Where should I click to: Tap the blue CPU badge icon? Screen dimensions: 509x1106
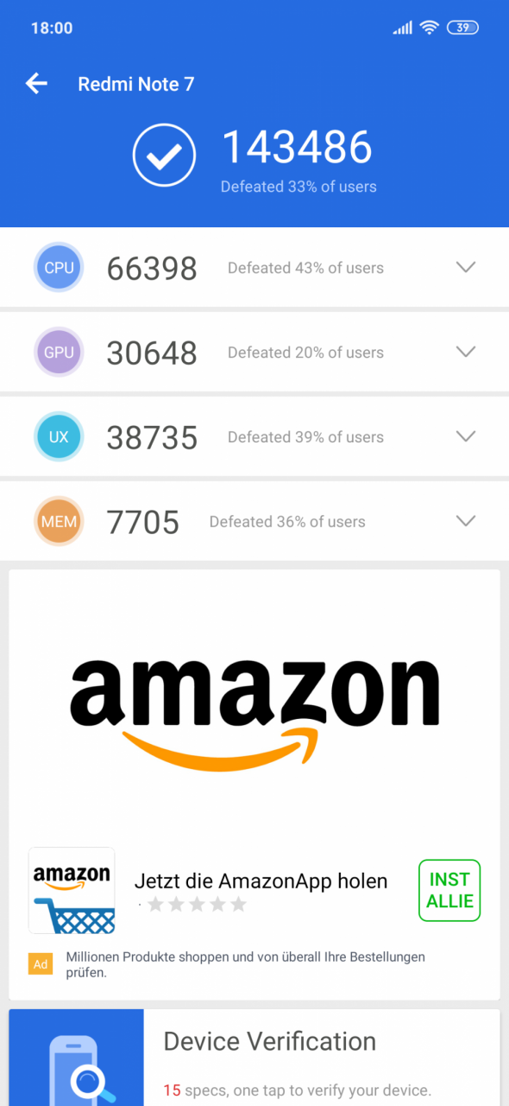(x=59, y=268)
